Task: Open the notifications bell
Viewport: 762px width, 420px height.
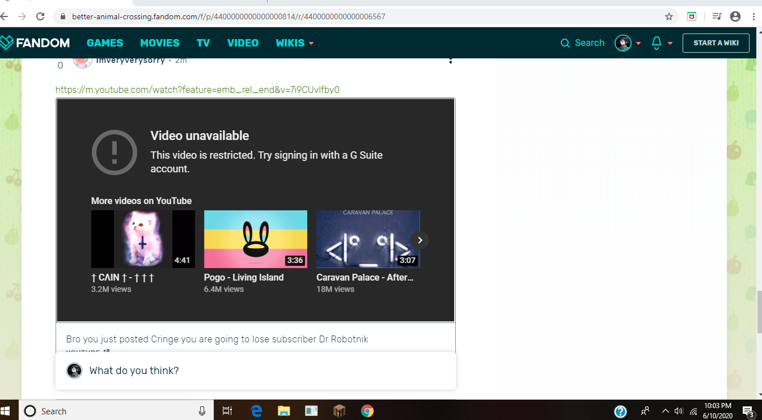Action: point(657,43)
